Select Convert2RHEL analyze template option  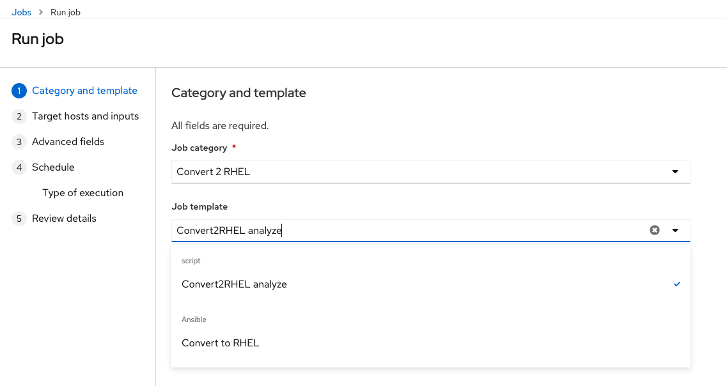(x=431, y=284)
